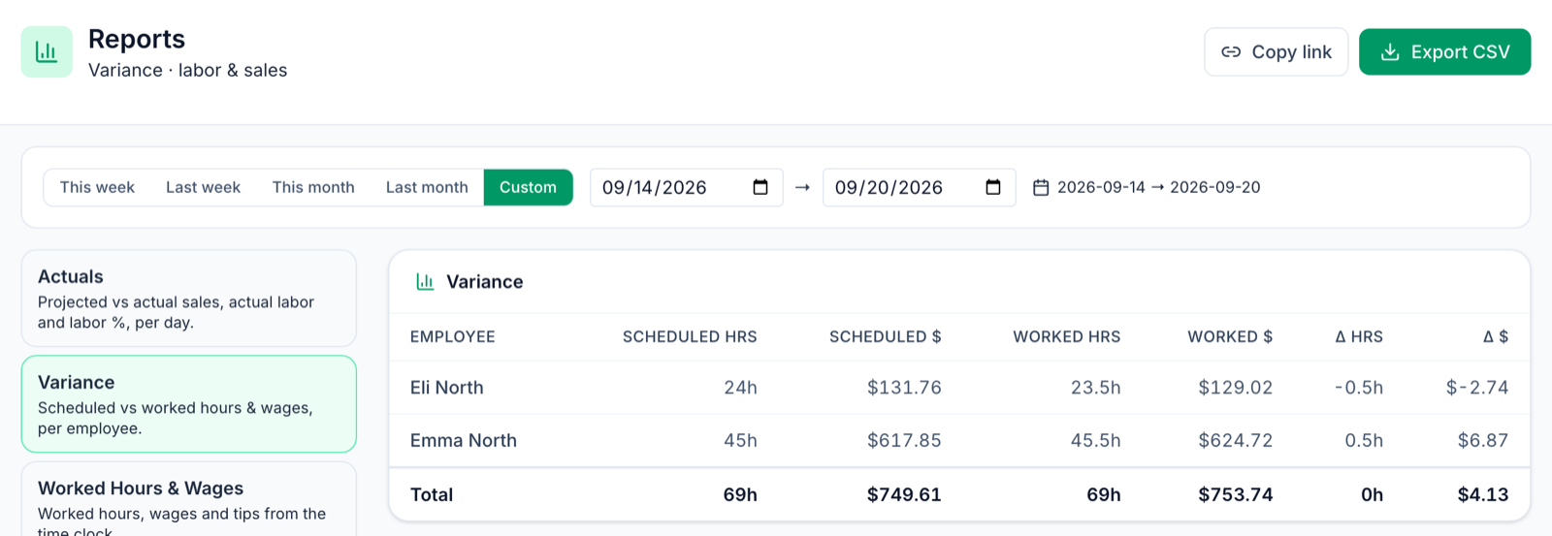The image size is (1552, 536).
Task: Click the Reports page title
Action: pyautogui.click(x=137, y=39)
